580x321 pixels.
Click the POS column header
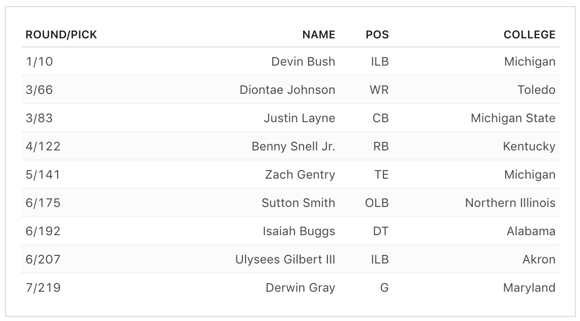377,35
